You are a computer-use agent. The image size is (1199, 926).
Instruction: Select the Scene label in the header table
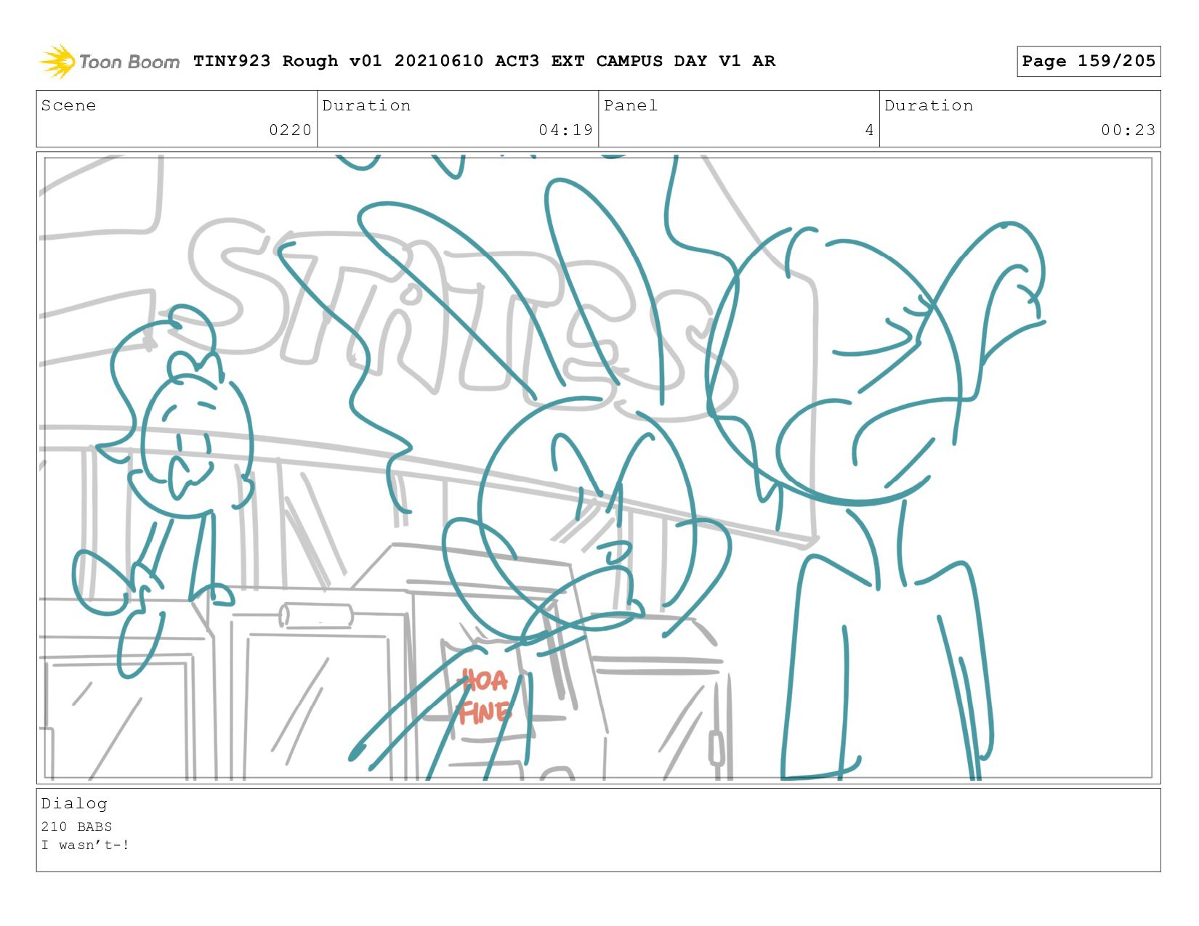point(68,105)
